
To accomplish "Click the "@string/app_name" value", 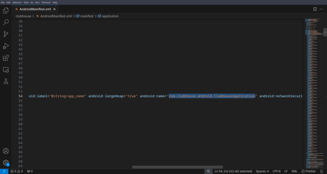I will [x=68, y=96].
